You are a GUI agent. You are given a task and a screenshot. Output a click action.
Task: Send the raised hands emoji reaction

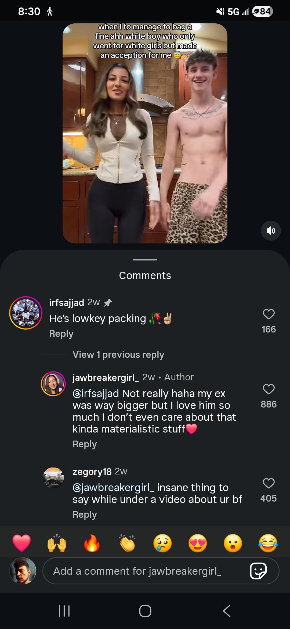57,543
